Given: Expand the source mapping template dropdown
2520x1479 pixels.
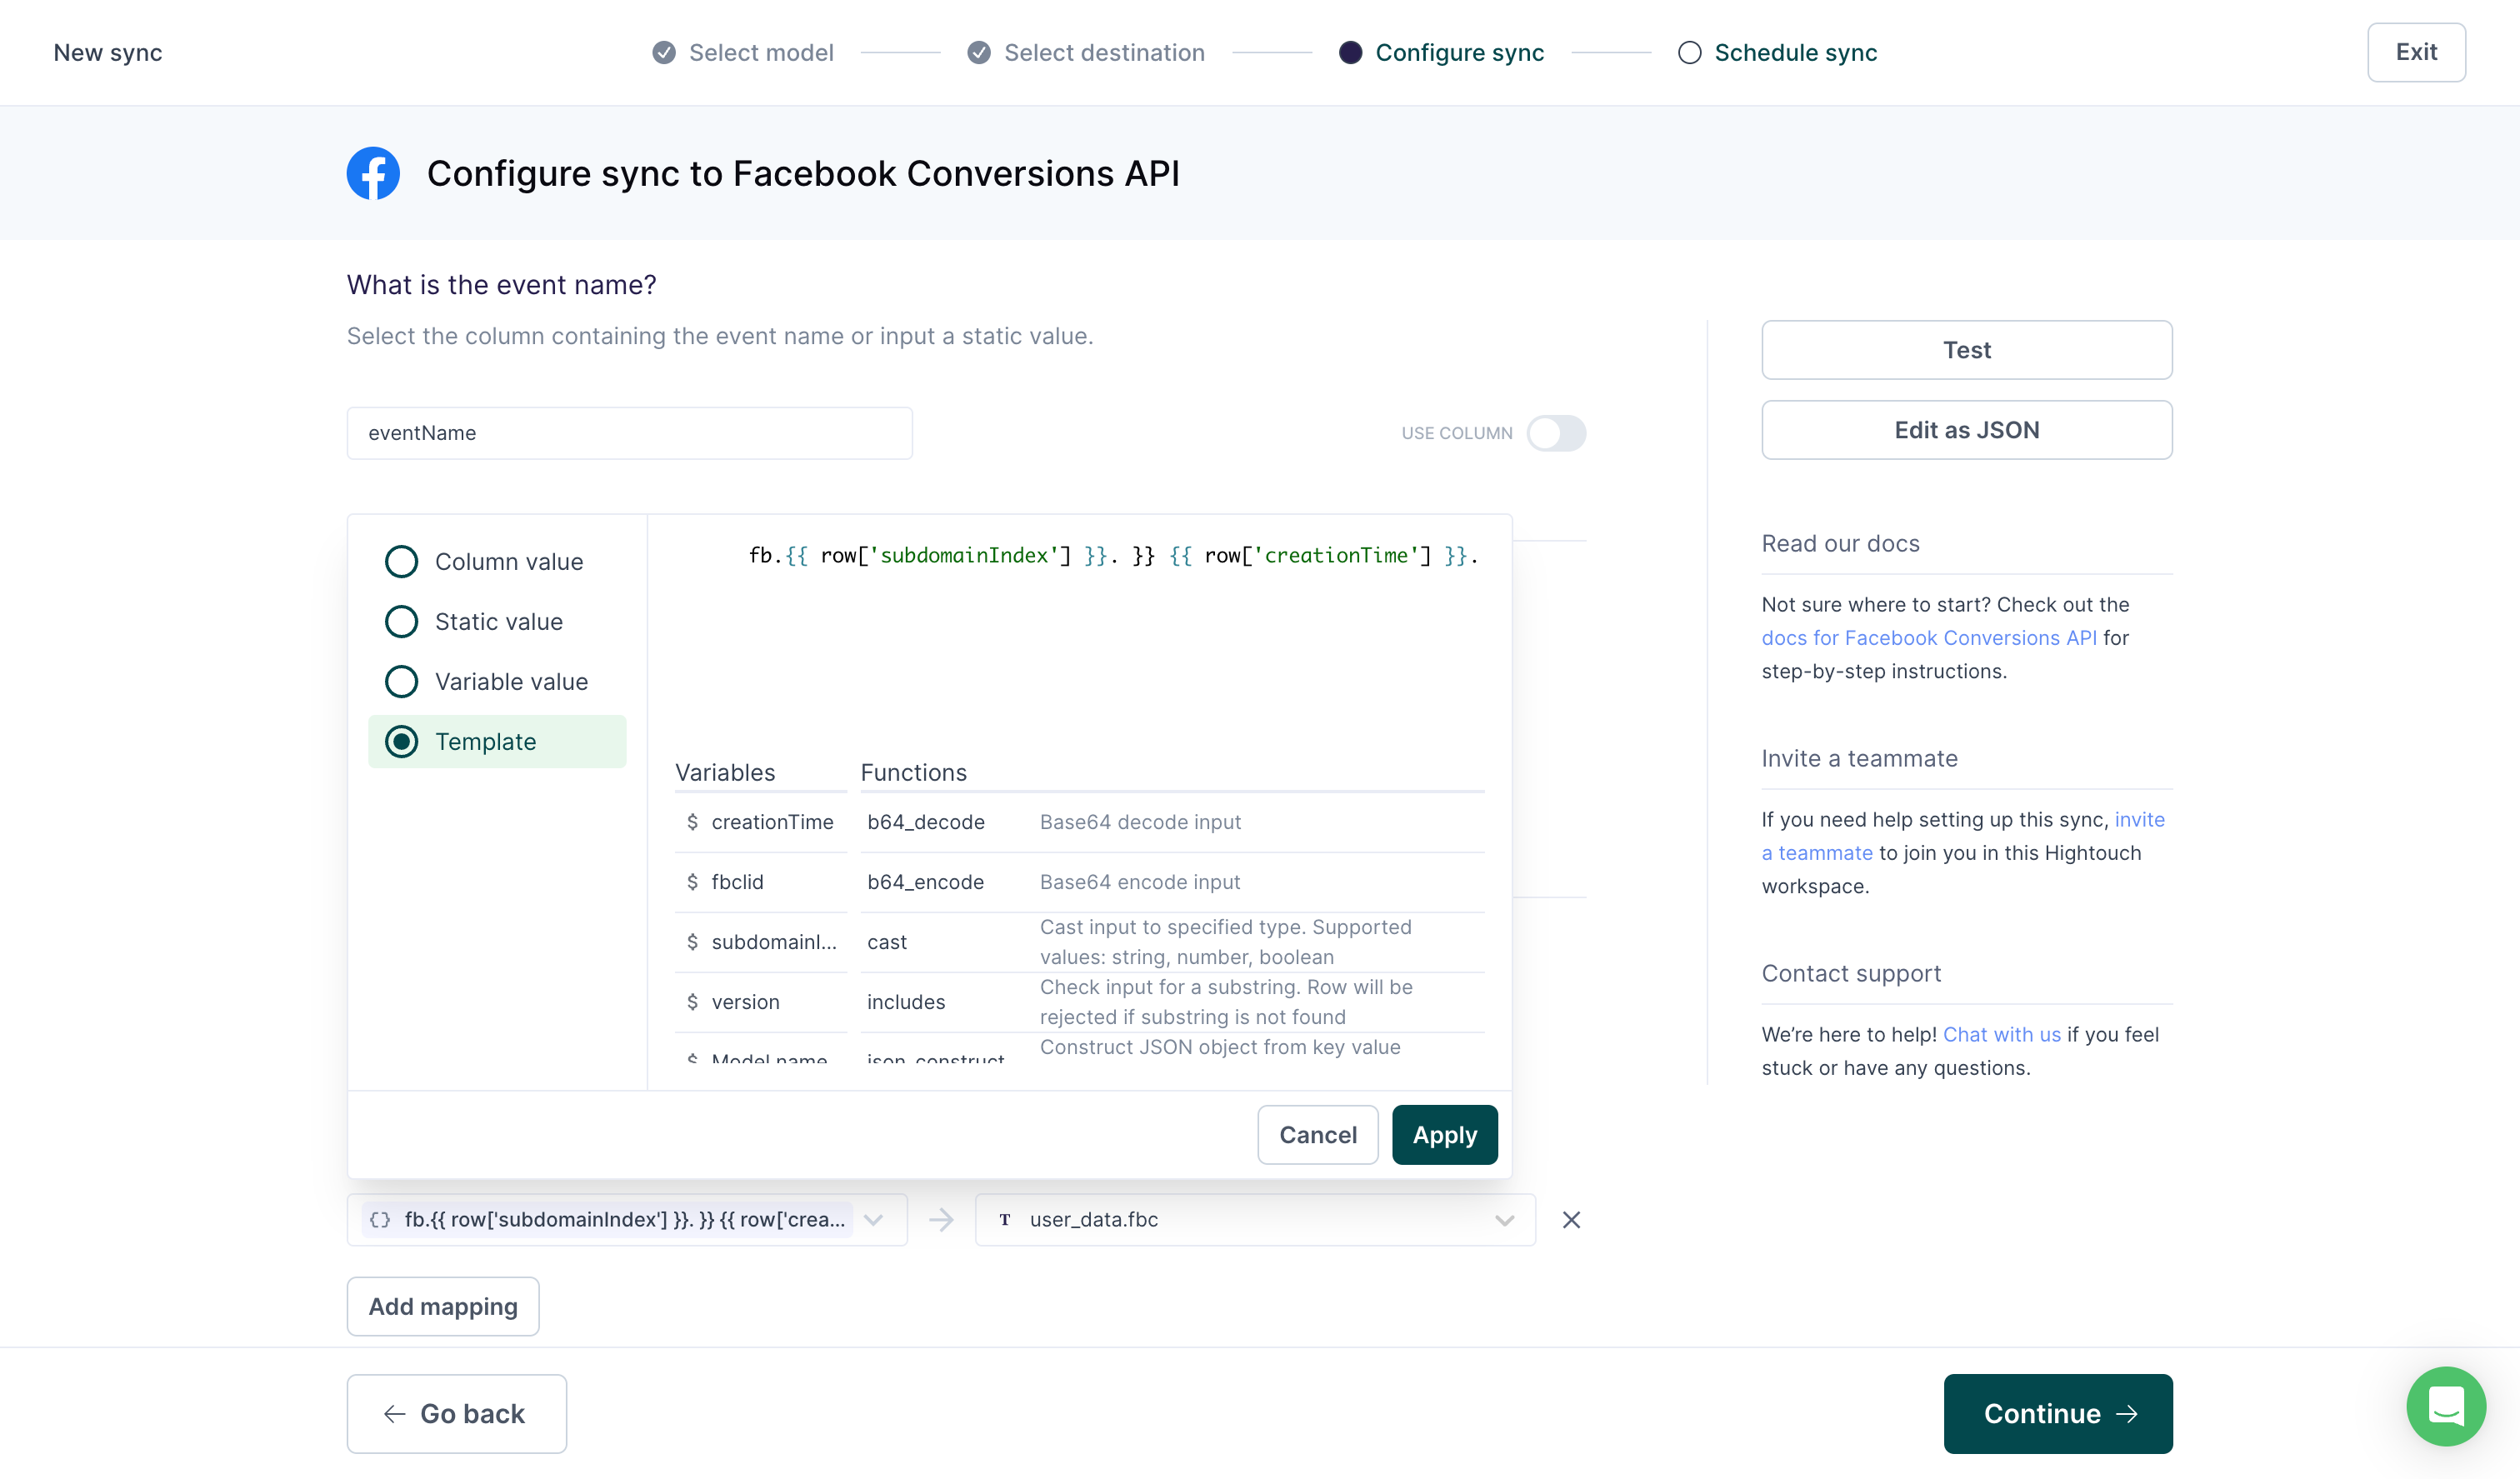Looking at the screenshot, I should click(x=873, y=1218).
